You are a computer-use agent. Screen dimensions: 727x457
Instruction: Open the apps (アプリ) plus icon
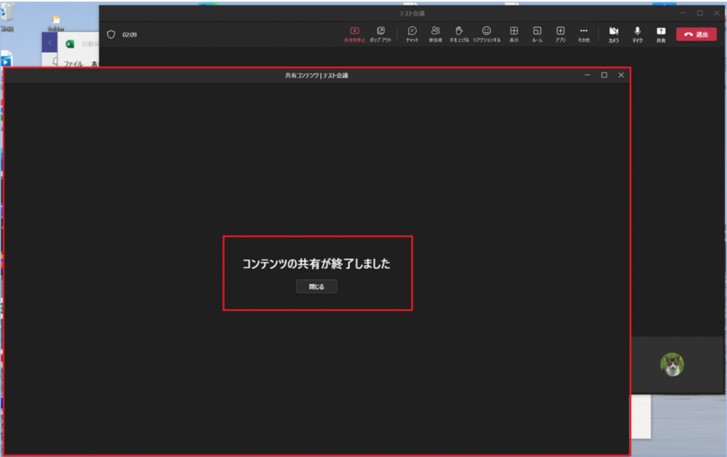click(x=560, y=32)
